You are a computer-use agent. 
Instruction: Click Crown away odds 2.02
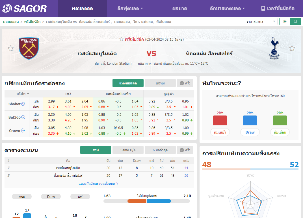(85, 133)
